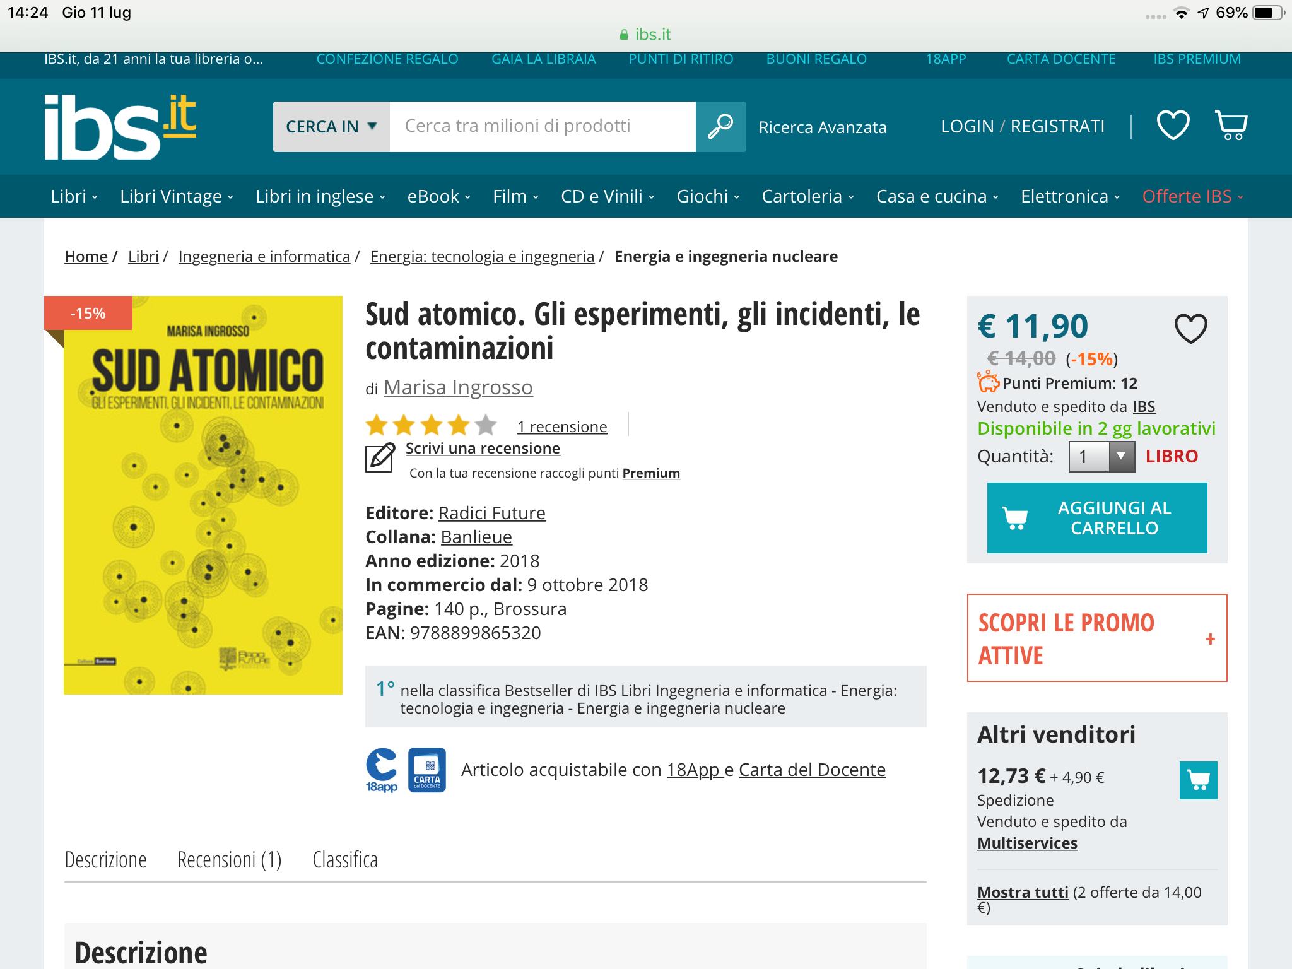This screenshot has width=1292, height=969.
Task: Add Multiservices offer to cart via cart icon
Action: click(1198, 780)
